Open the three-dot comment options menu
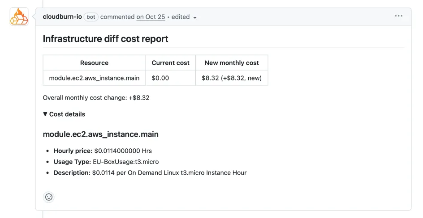This screenshot has height=218, width=423. 398,17
